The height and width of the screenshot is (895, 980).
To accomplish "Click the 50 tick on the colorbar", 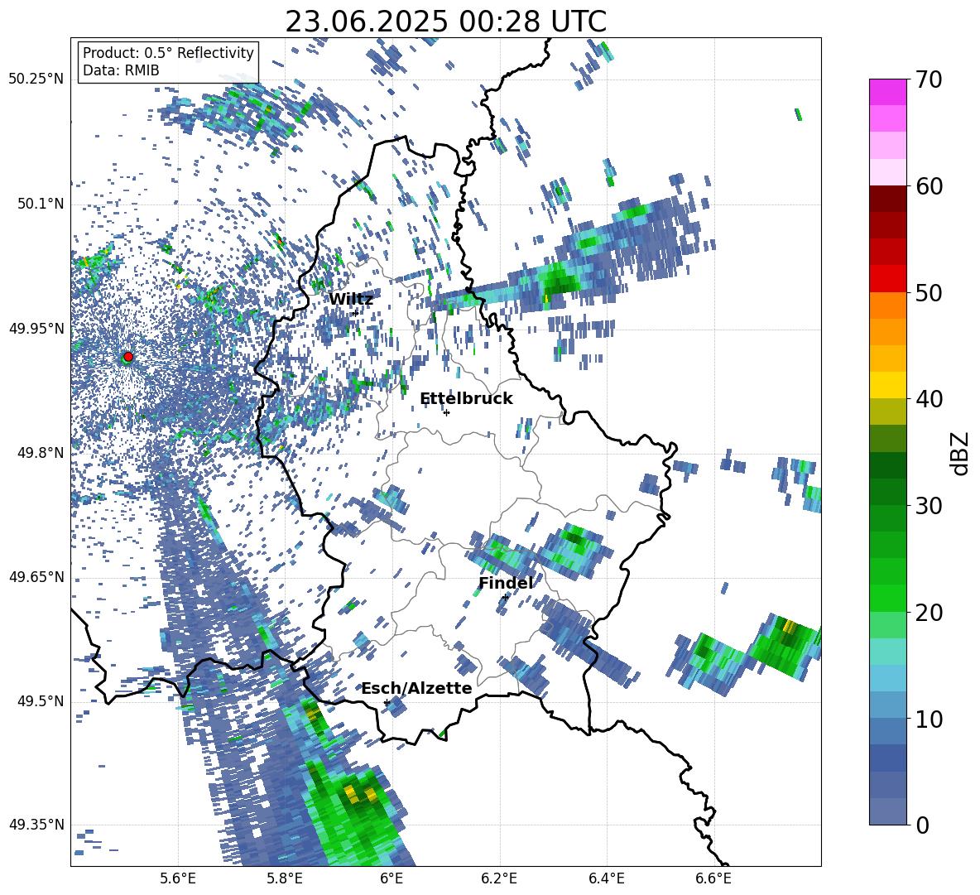I will (928, 292).
